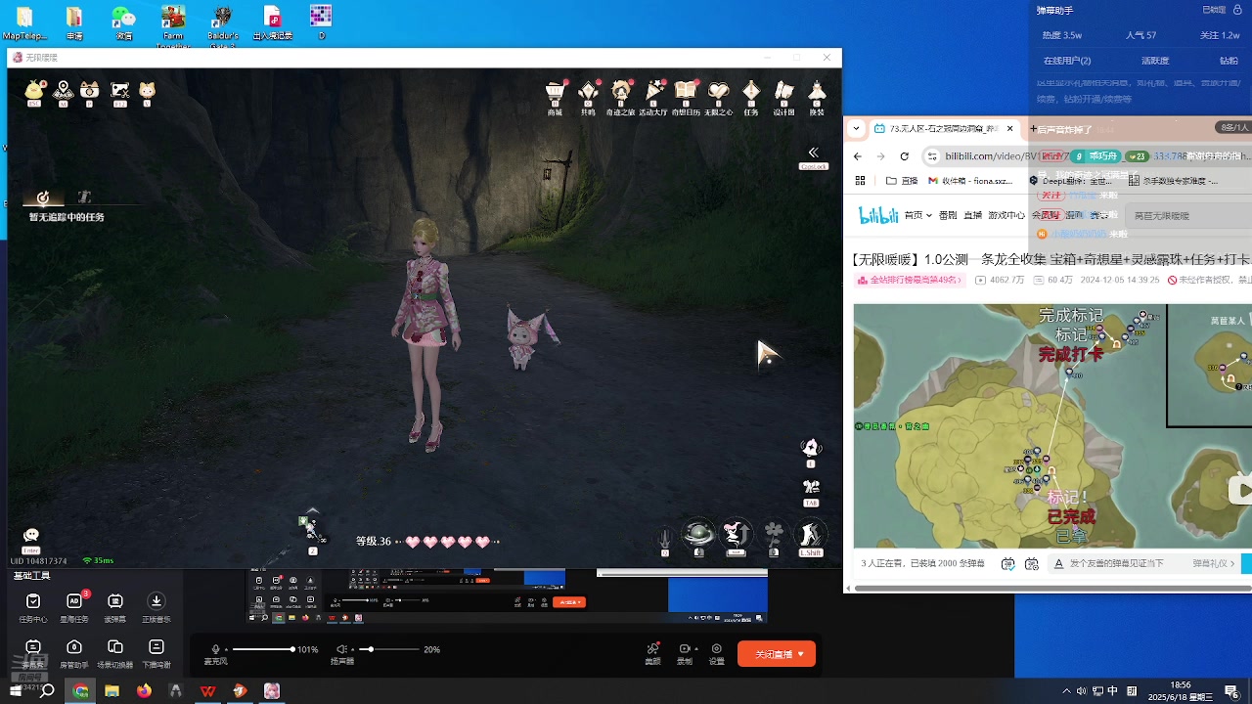Open 番剧 in bilibili navigation
Screen dimensions: 1252x704
tap(948, 215)
